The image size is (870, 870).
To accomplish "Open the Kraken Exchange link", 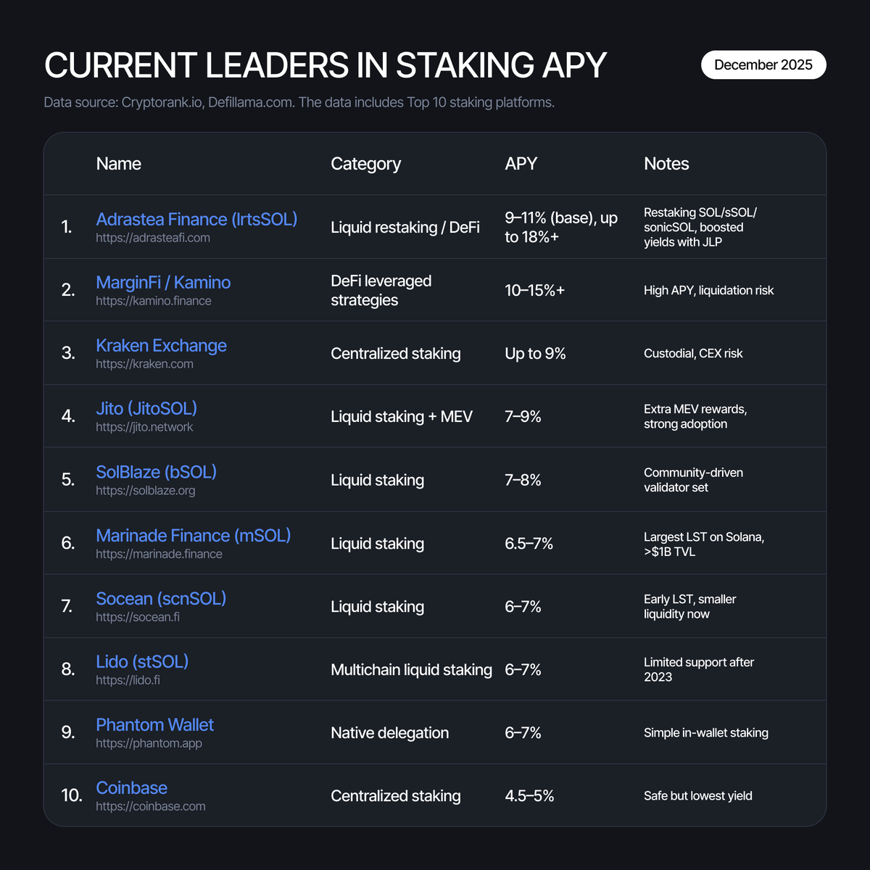I will tap(161, 345).
